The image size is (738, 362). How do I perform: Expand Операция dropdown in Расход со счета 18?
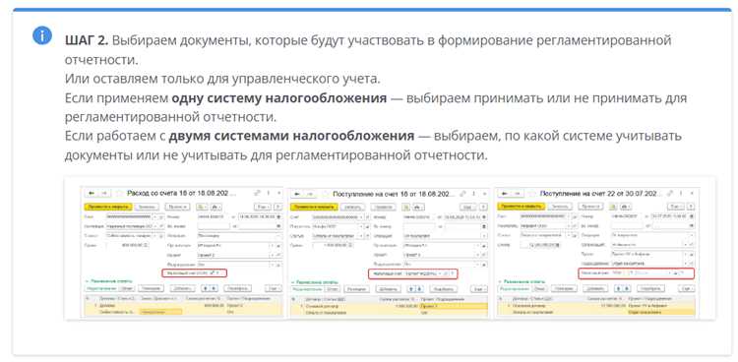coord(278,236)
